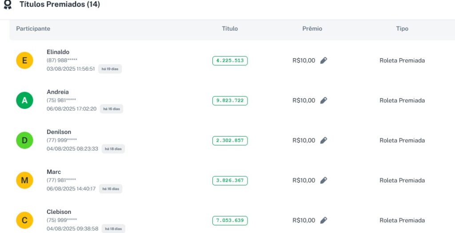Click Denilson's green D avatar

24,141
